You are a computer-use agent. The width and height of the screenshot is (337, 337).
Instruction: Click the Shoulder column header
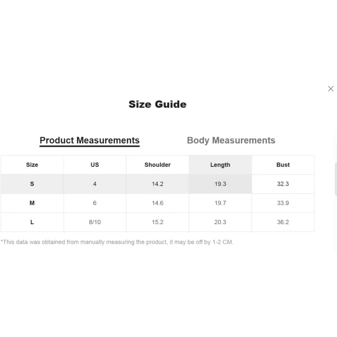tap(157, 165)
